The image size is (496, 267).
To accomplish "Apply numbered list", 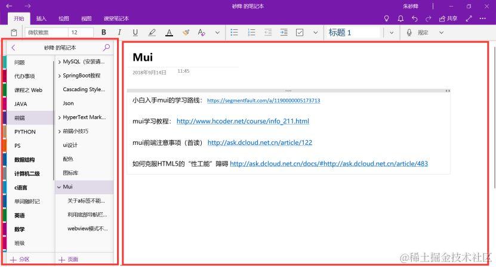I will click(x=251, y=33).
